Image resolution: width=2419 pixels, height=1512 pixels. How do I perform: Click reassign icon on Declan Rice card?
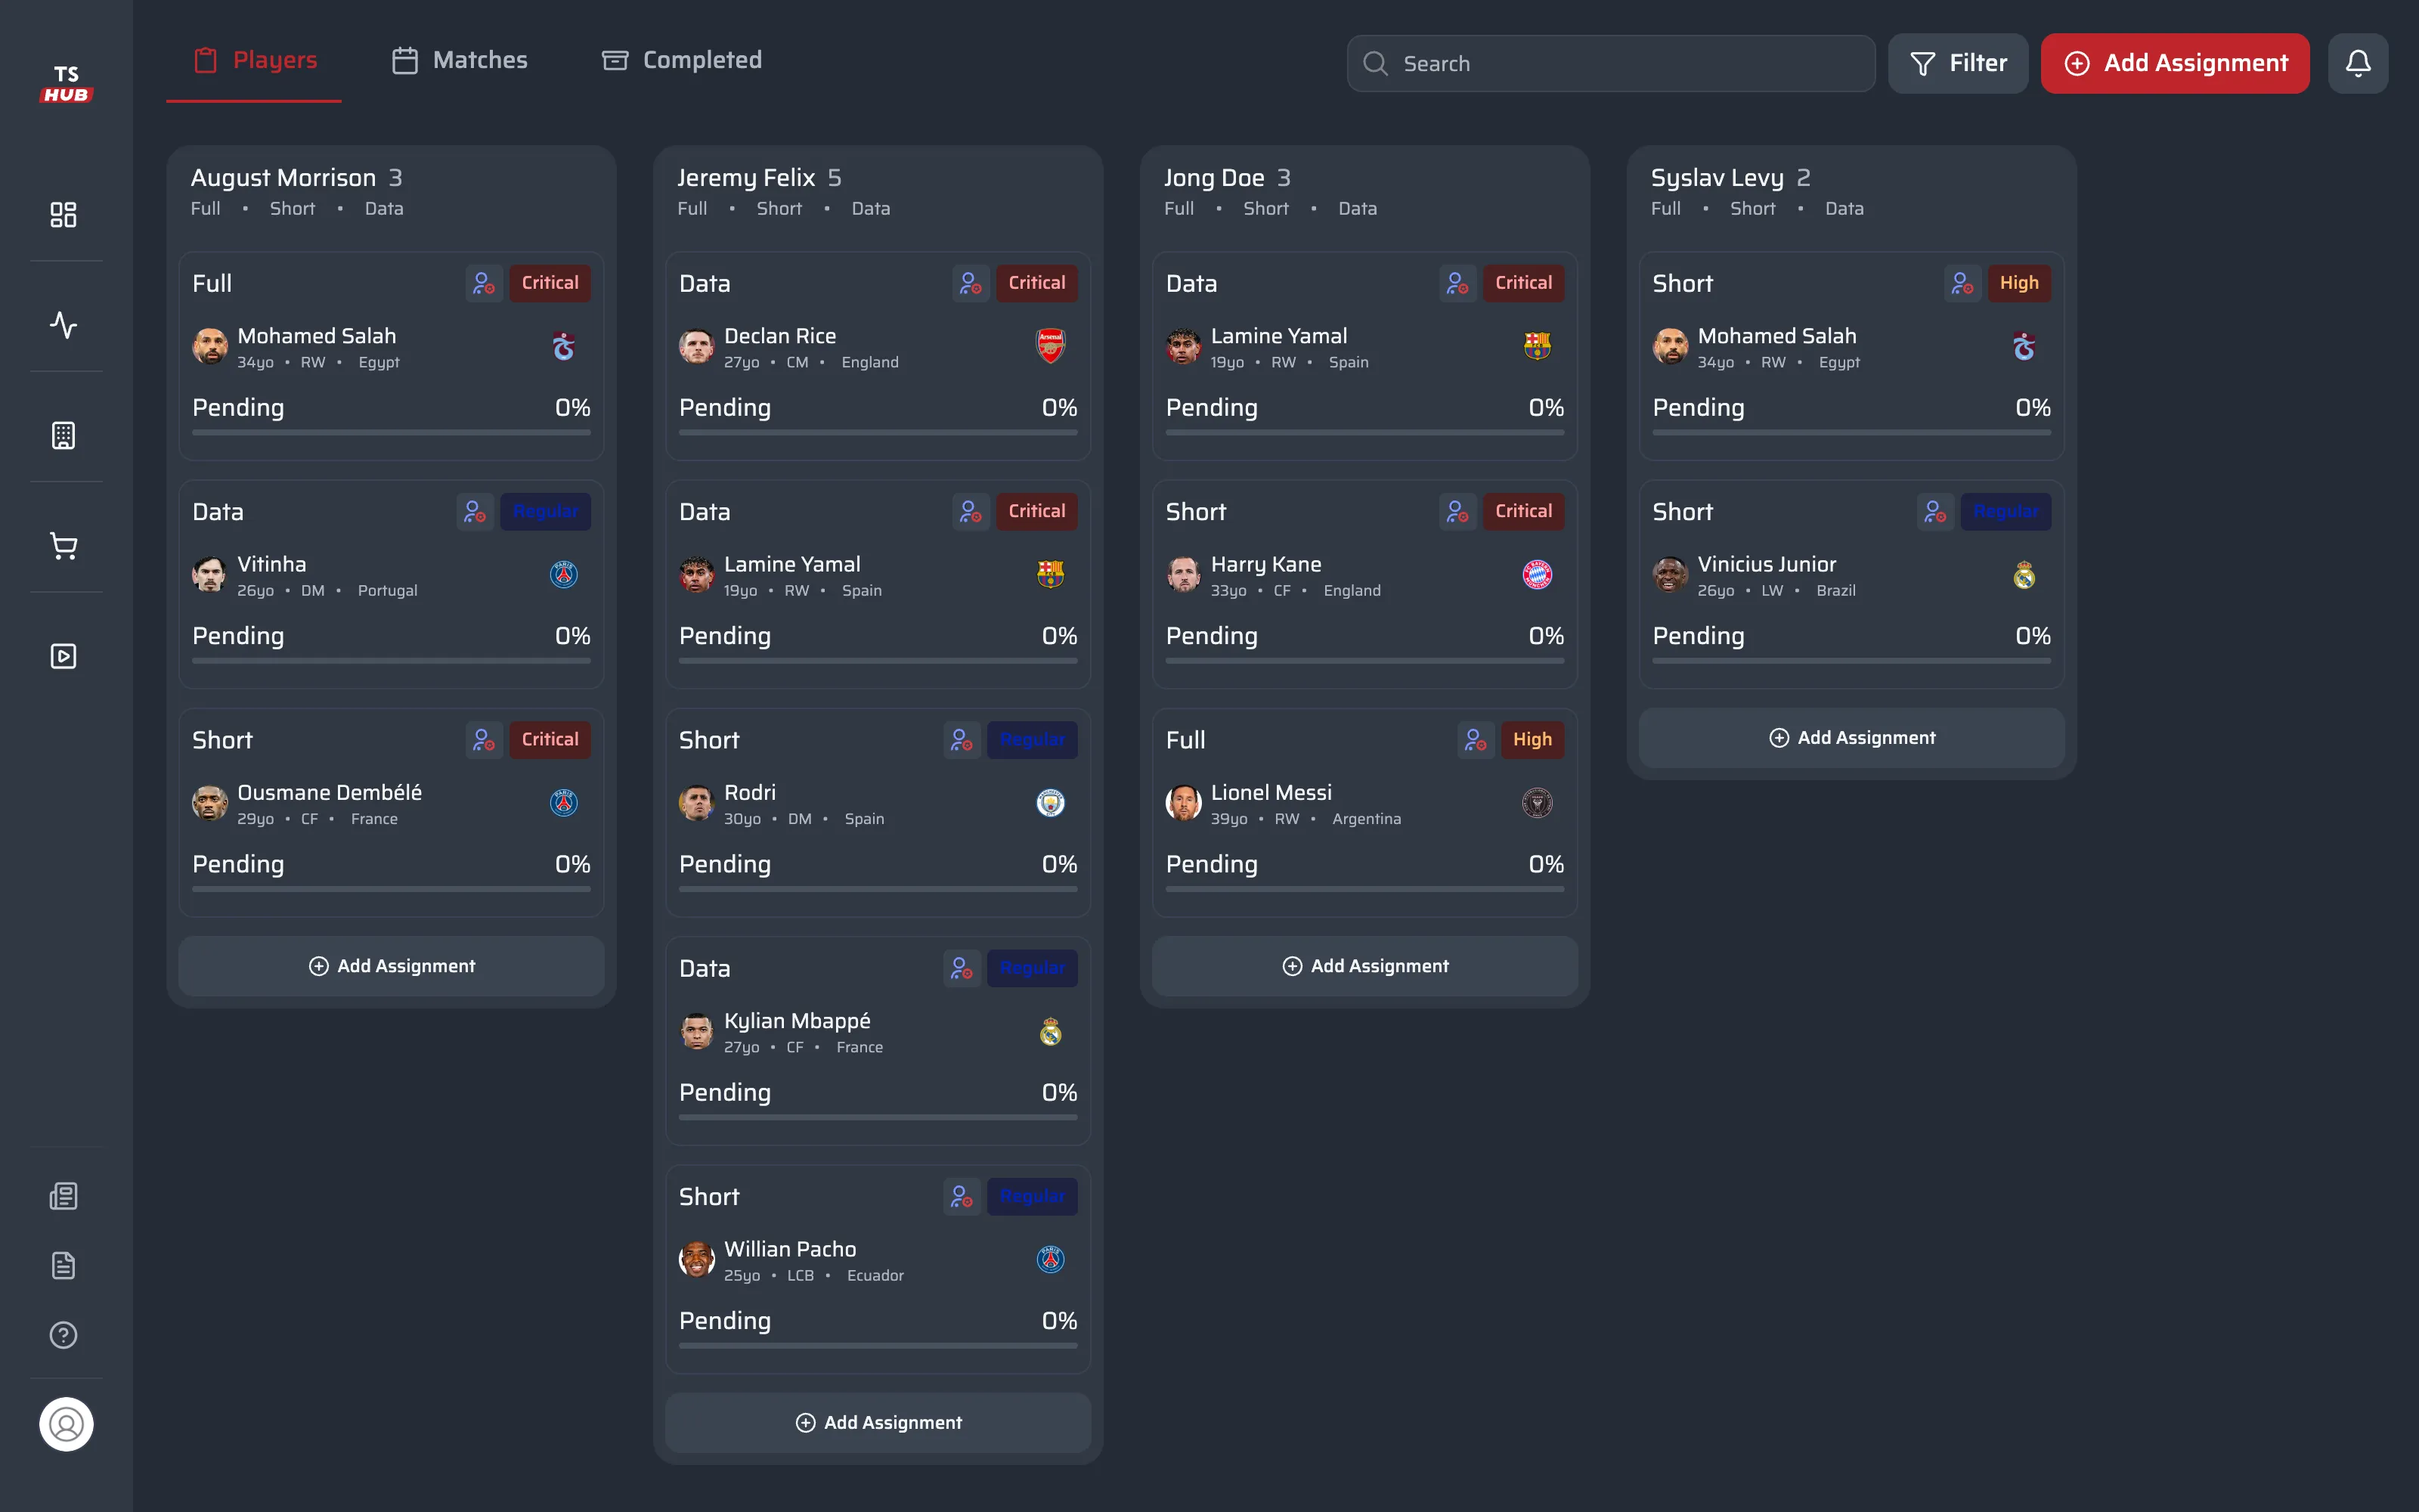coord(971,283)
